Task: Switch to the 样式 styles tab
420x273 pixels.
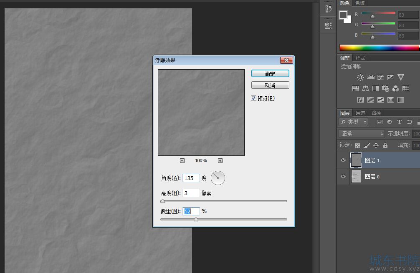Action: pyautogui.click(x=360, y=58)
